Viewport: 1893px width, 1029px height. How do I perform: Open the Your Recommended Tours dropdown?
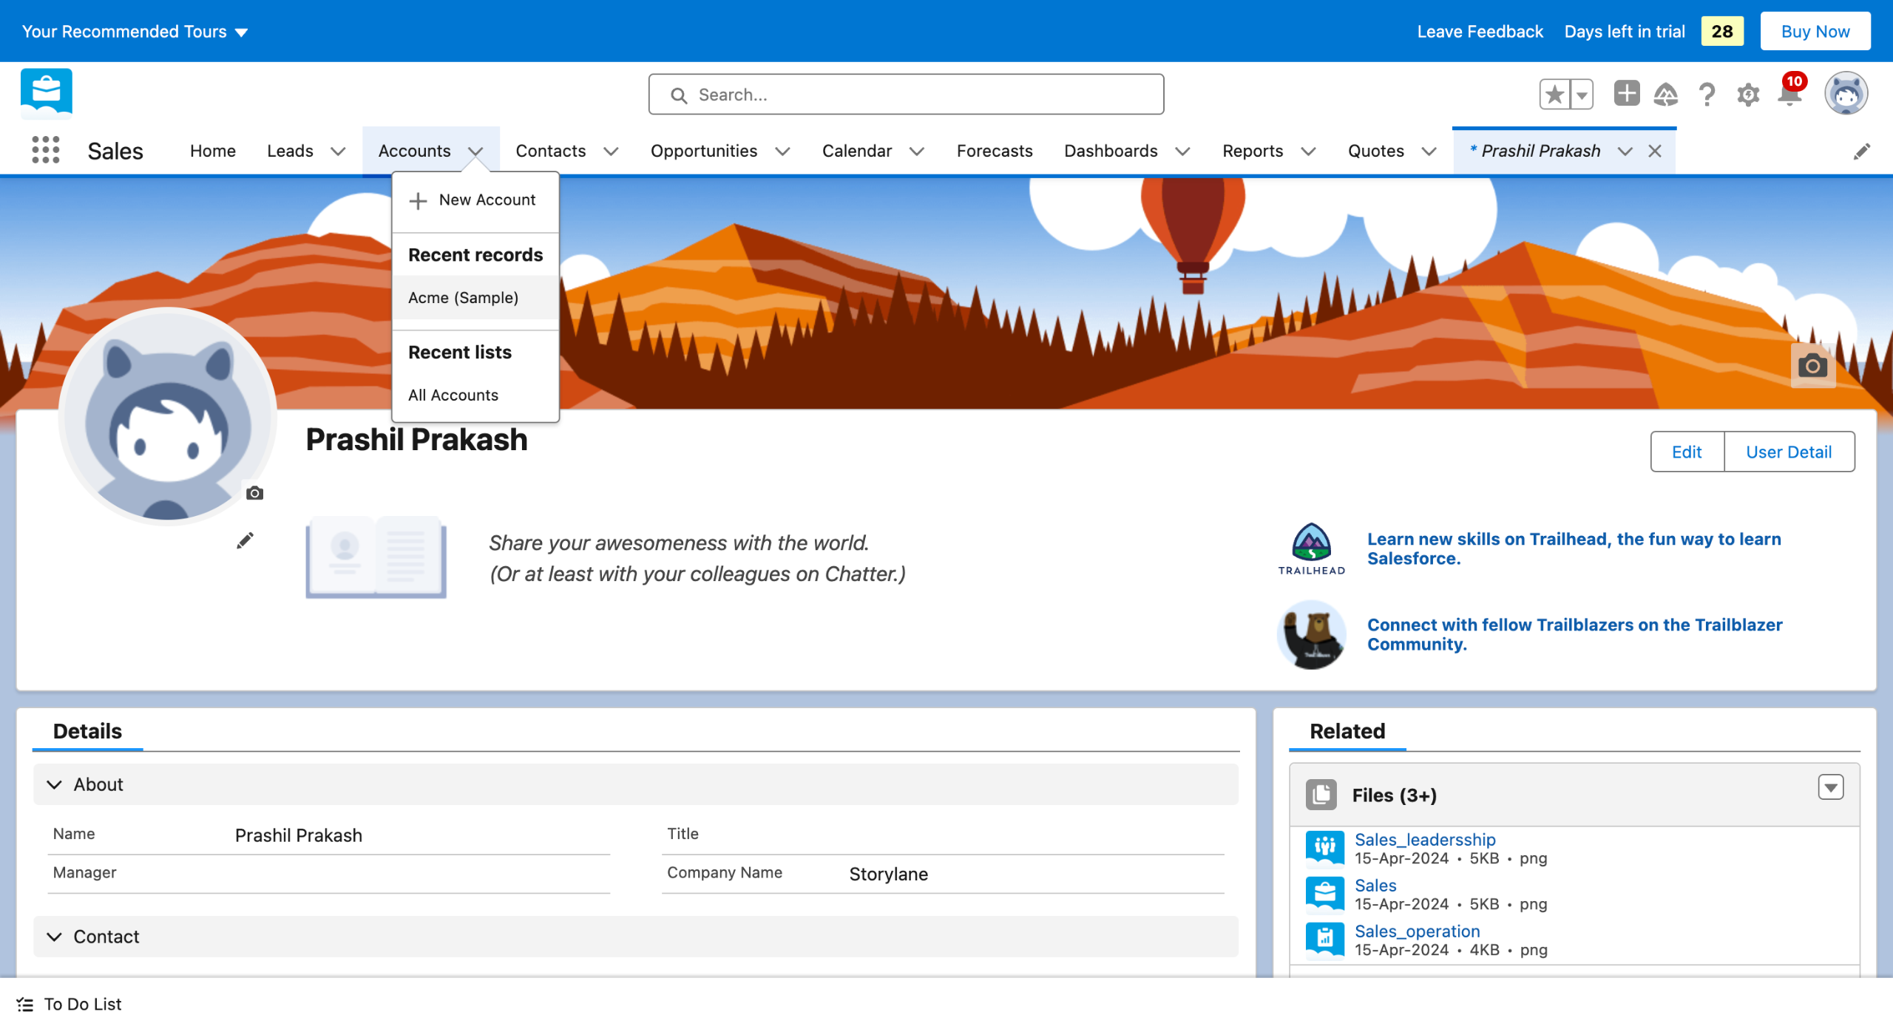135,31
